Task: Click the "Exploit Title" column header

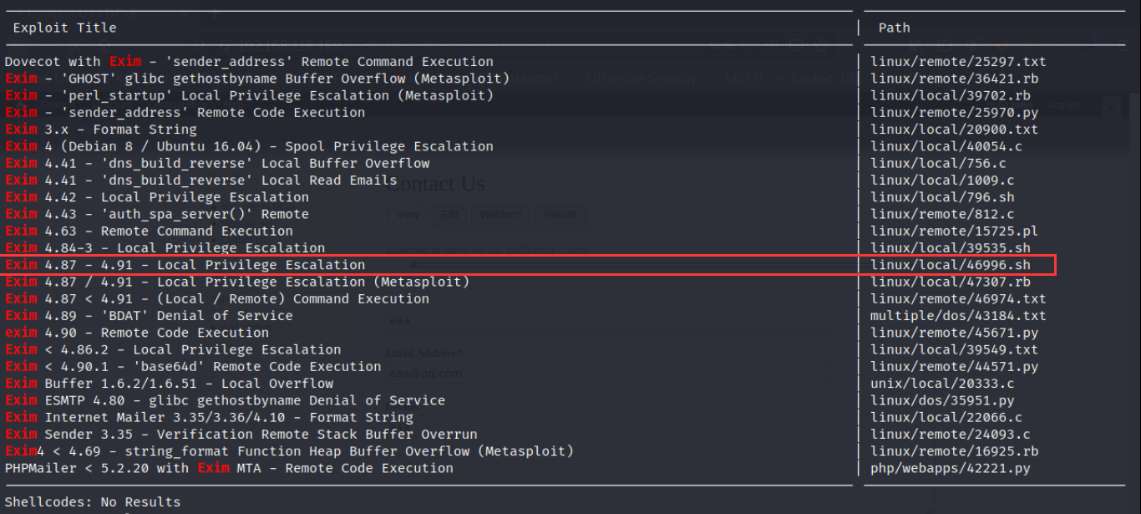Action: point(64,28)
